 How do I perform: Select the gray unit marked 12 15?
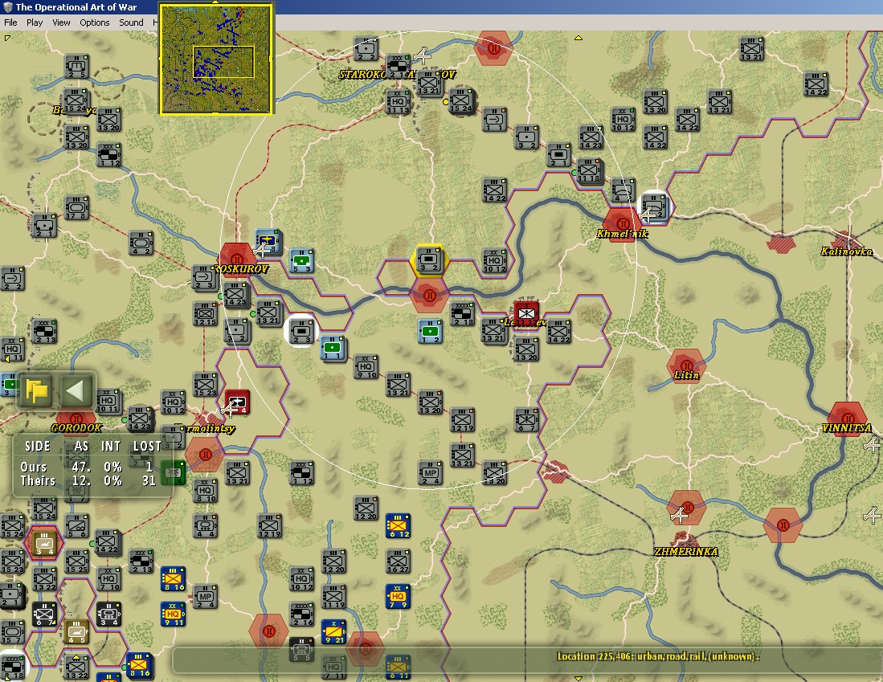click(205, 313)
